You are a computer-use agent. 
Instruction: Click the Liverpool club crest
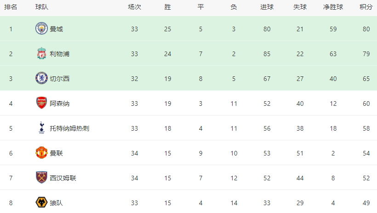[41, 53]
